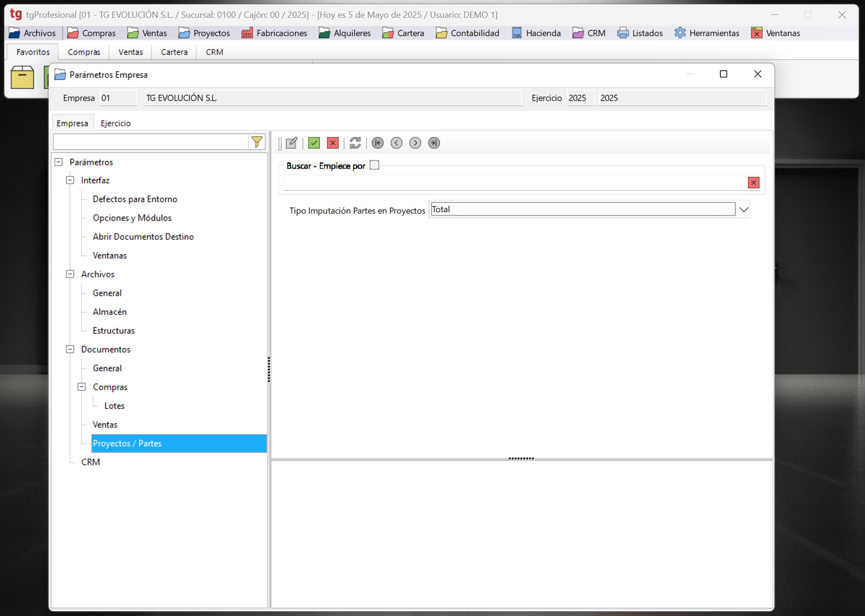The width and height of the screenshot is (865, 616).
Task: Switch to the CRM ribbon tab
Action: coord(214,52)
